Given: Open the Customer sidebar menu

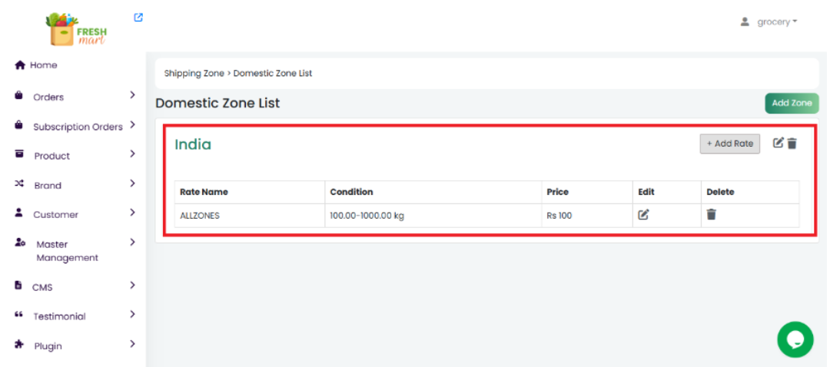Looking at the screenshot, I should pyautogui.click(x=55, y=214).
